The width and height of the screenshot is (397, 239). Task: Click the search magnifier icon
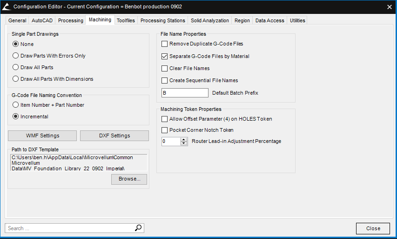tap(138, 228)
